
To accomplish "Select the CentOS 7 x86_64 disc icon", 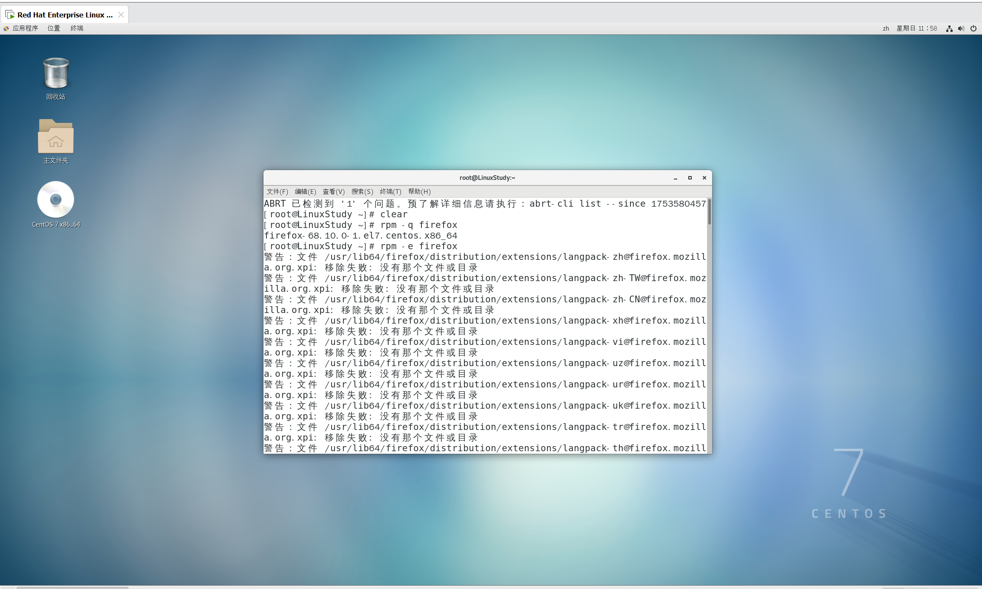I will (x=56, y=204).
